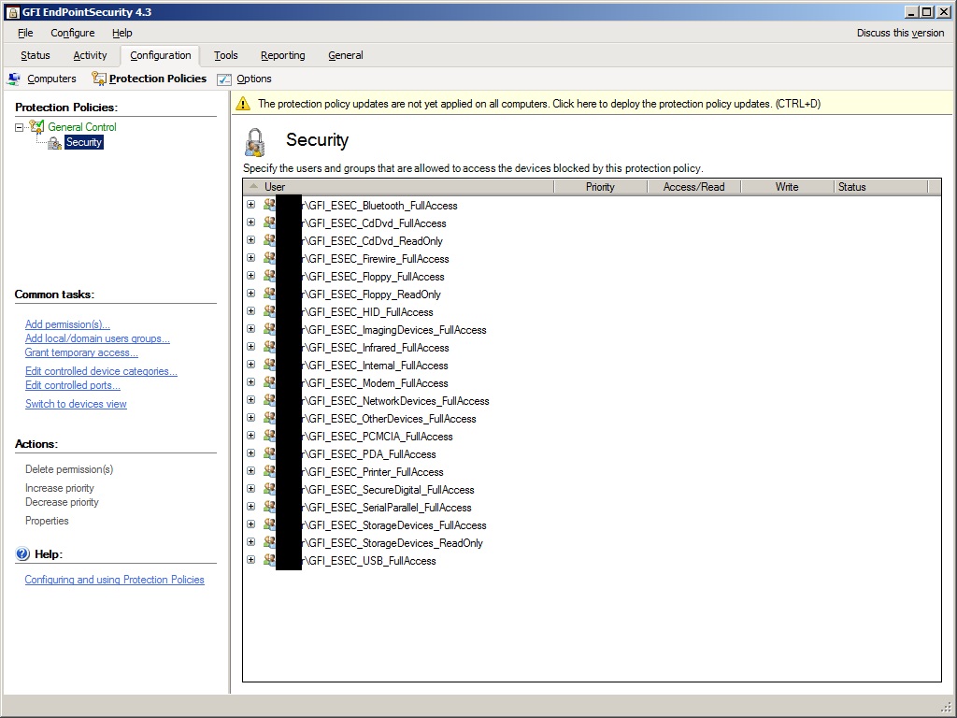
Task: Click the Add permission(s) link
Action: (67, 324)
